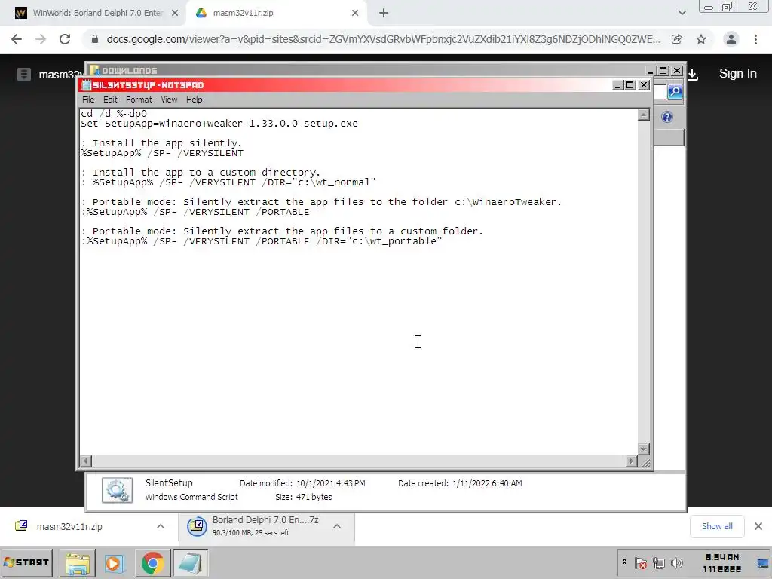Click the red X tray flag icon
The height and width of the screenshot is (579, 772).
pos(641,562)
